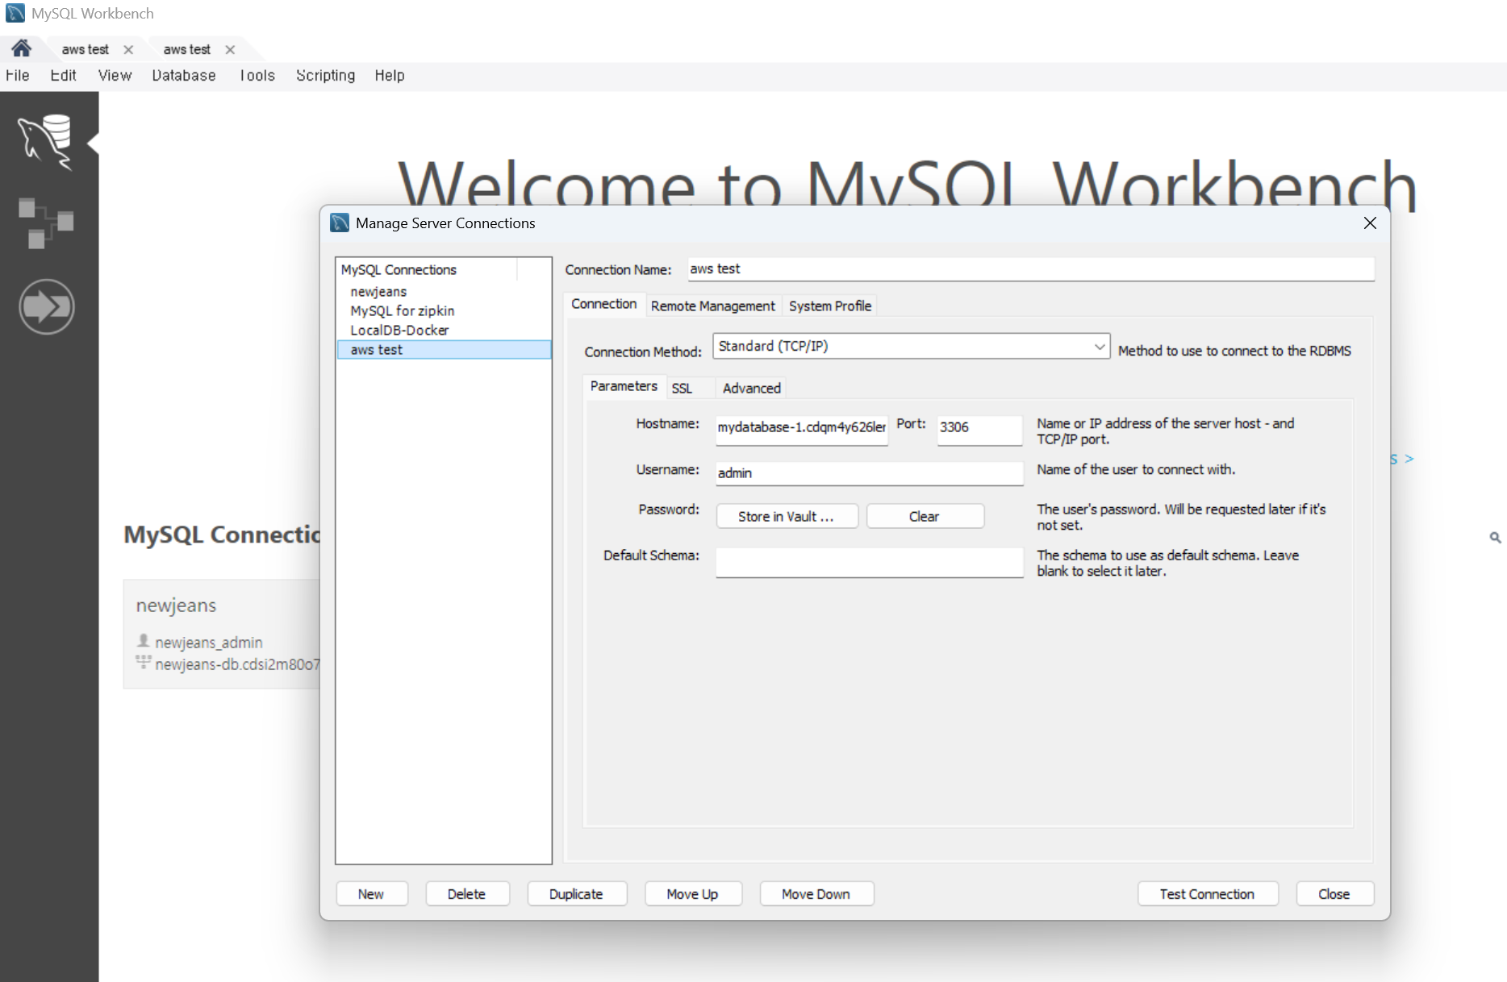Click the Close button in the dialog
The image size is (1507, 982).
pyautogui.click(x=1334, y=894)
